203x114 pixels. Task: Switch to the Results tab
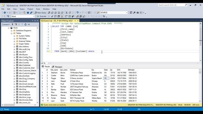(46, 66)
